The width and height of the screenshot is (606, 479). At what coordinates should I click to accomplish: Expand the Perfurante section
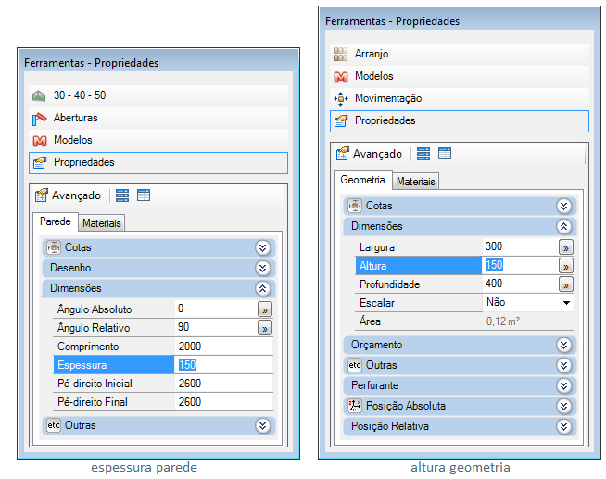pyautogui.click(x=563, y=385)
